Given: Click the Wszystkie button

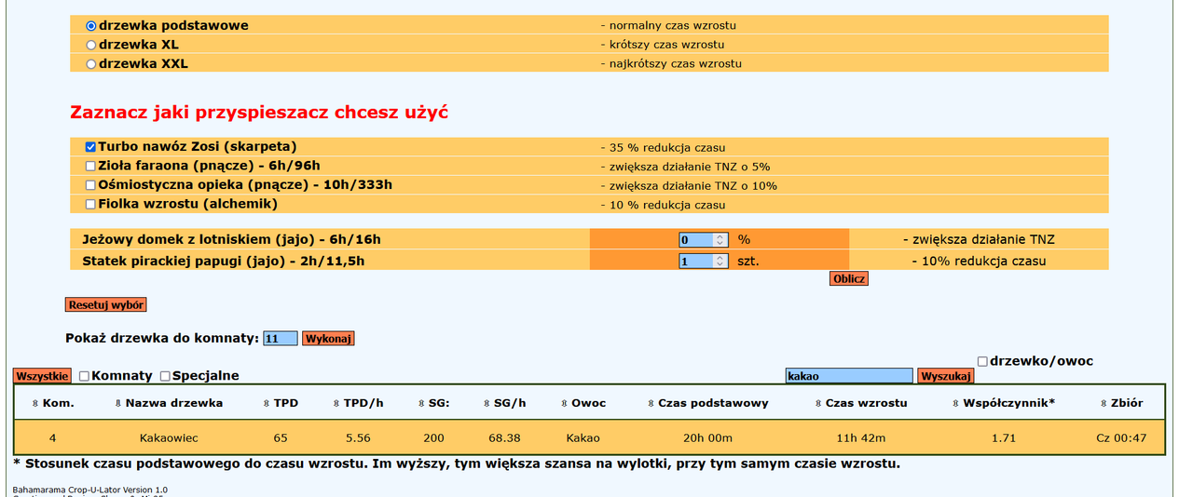Looking at the screenshot, I should 42,376.
